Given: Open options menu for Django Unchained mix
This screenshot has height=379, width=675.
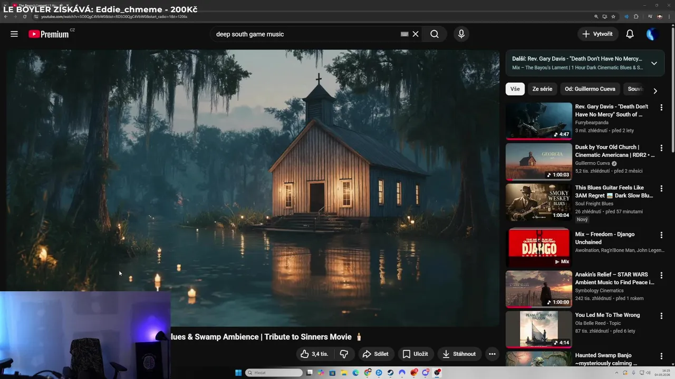Looking at the screenshot, I should click(x=661, y=235).
